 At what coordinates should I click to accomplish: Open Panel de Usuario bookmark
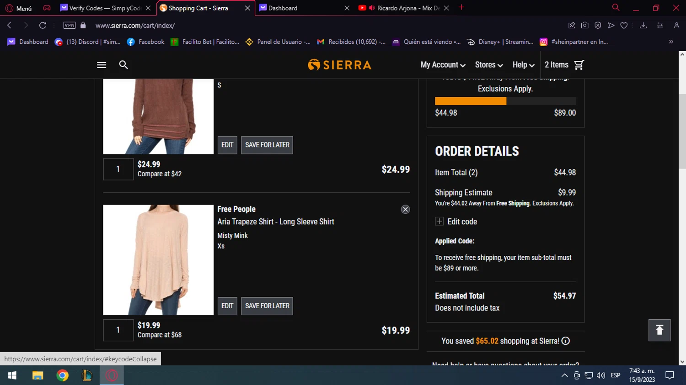coord(278,42)
